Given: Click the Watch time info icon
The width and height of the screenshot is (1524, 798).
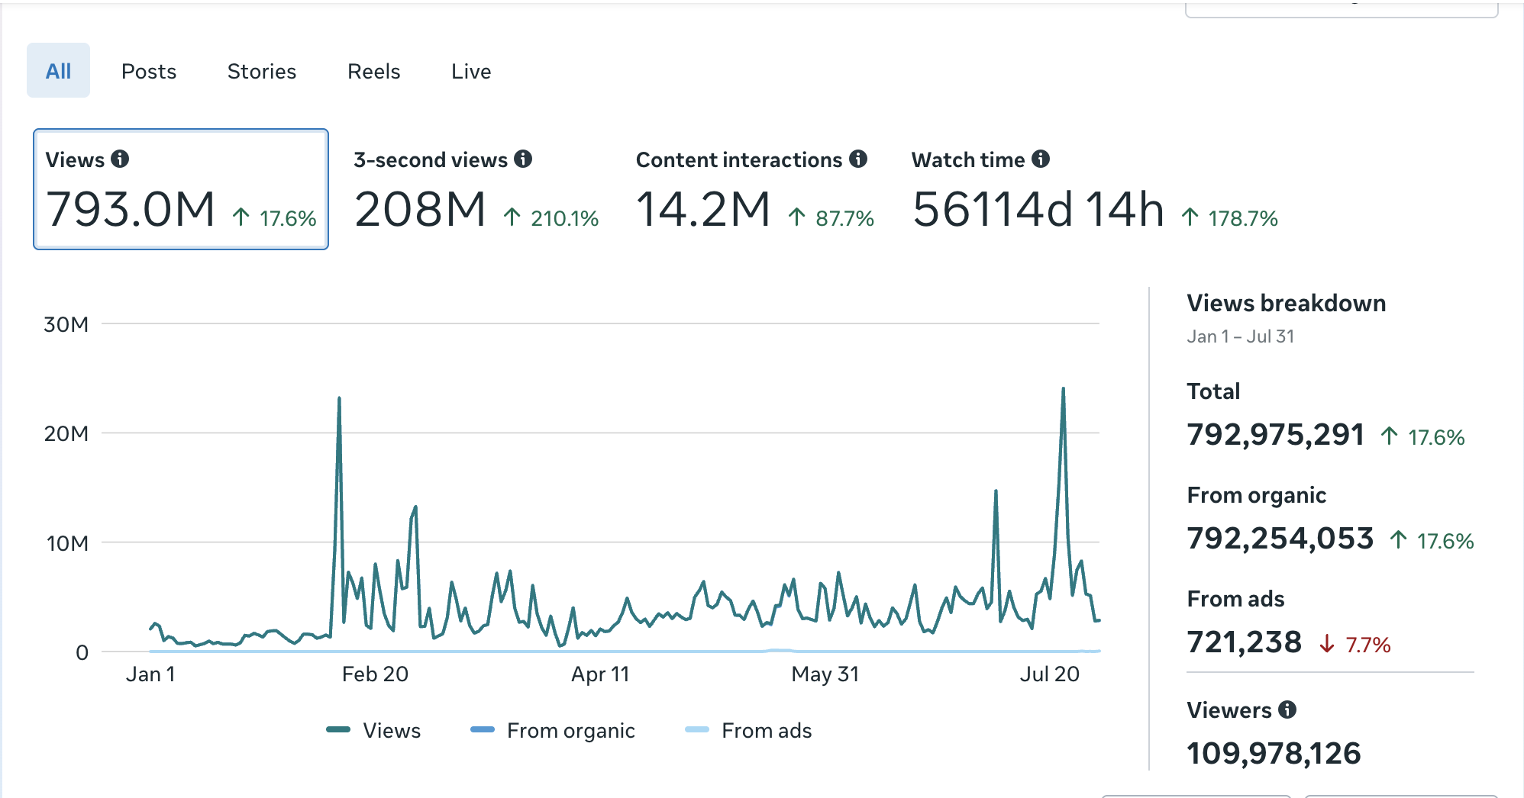Looking at the screenshot, I should tap(1041, 159).
